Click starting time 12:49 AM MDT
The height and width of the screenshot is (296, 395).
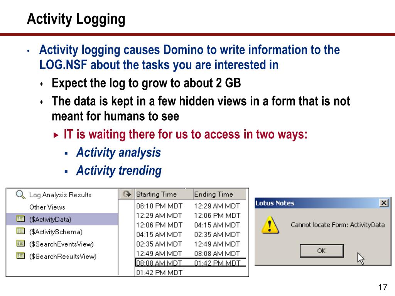(x=159, y=254)
